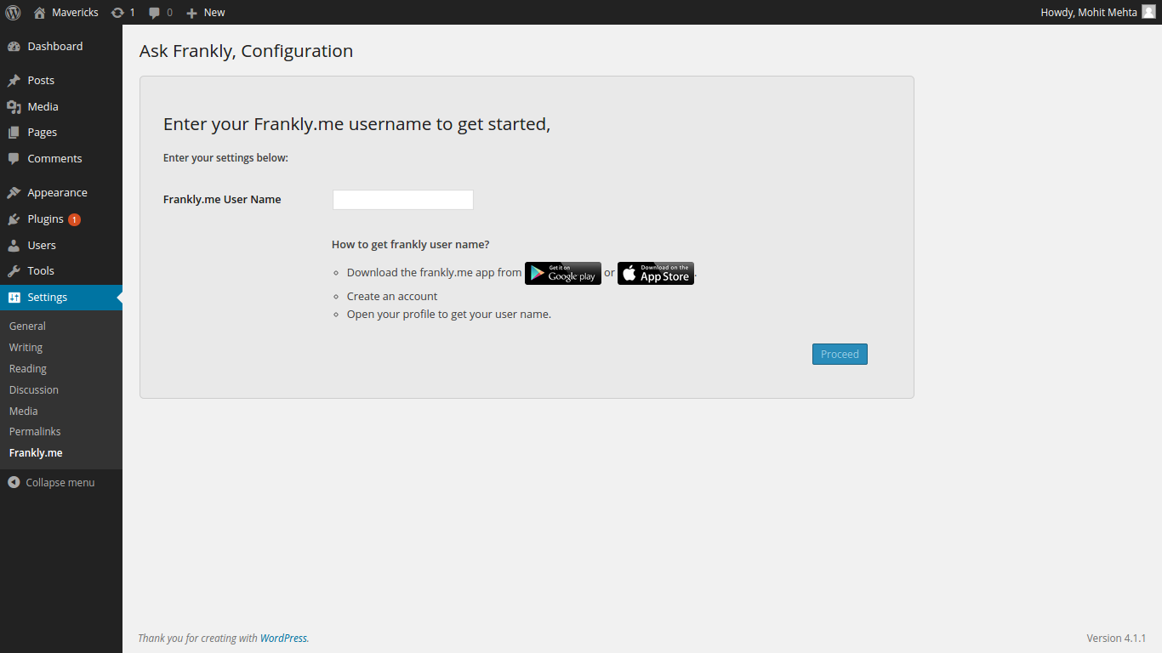Click the Proceed button

(x=840, y=355)
